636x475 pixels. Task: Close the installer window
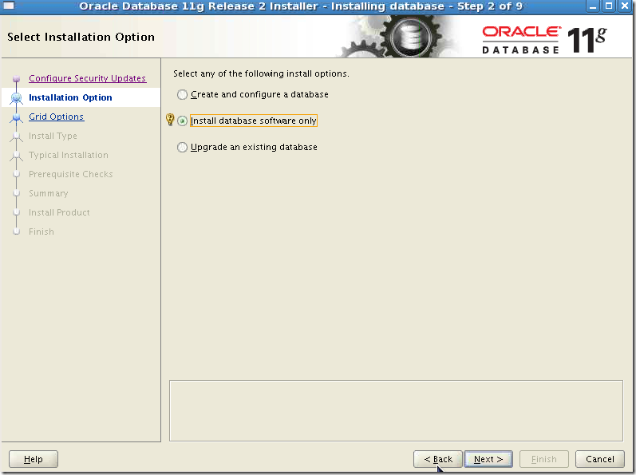point(625,6)
